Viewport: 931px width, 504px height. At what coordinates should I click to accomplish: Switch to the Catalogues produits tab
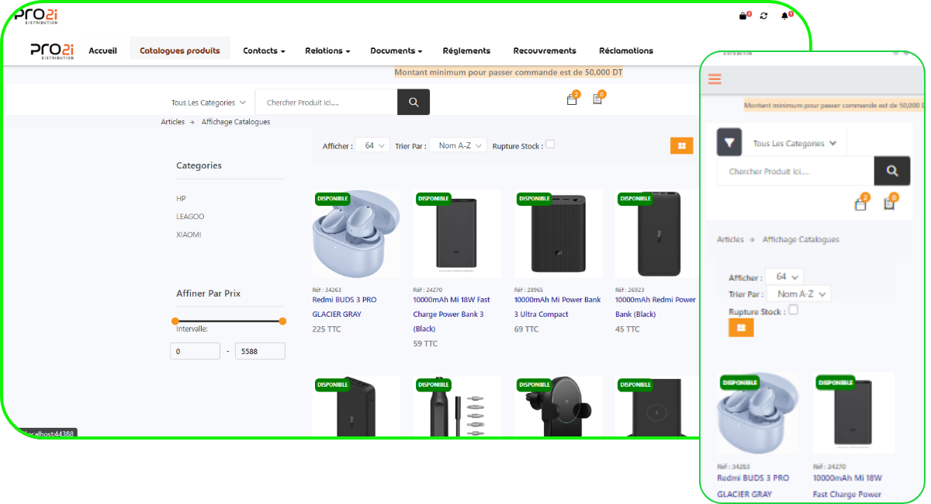179,50
